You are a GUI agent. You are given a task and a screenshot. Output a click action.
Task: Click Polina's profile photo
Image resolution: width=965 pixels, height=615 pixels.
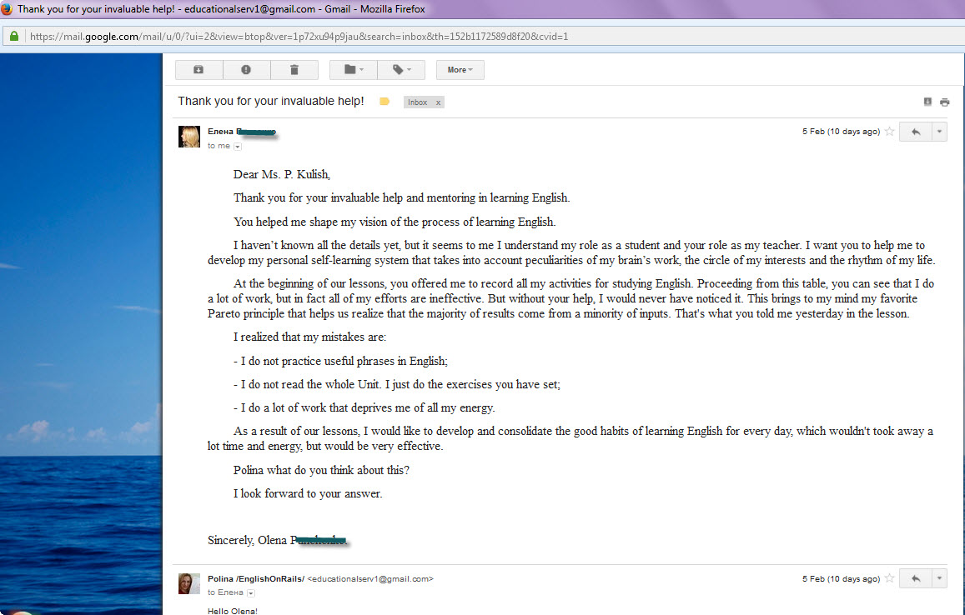pos(189,583)
